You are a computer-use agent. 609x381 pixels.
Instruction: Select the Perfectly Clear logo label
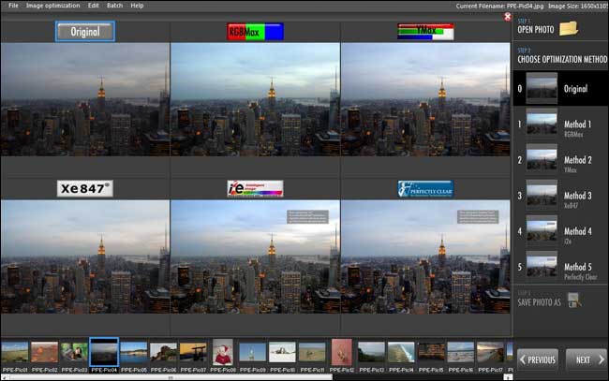point(425,188)
